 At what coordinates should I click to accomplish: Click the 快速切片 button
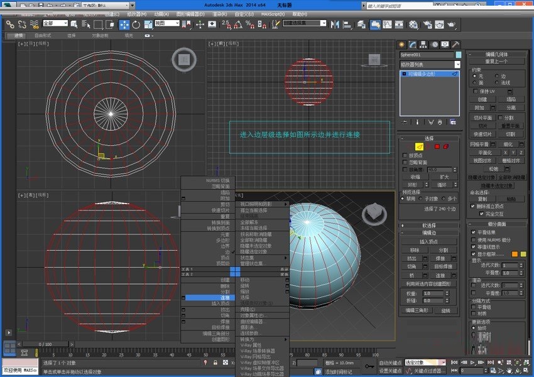482,134
